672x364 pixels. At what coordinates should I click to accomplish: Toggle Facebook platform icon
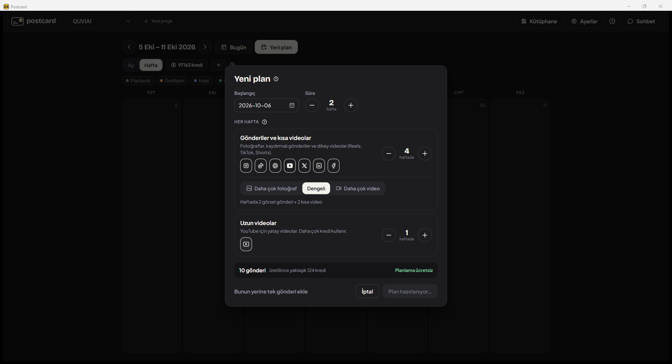[334, 166]
